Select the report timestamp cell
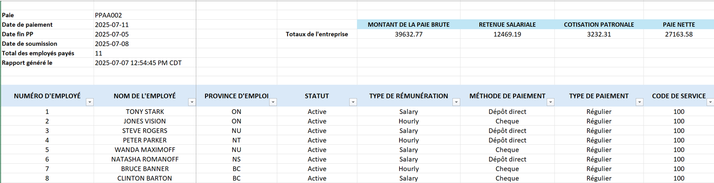 click(x=138, y=63)
